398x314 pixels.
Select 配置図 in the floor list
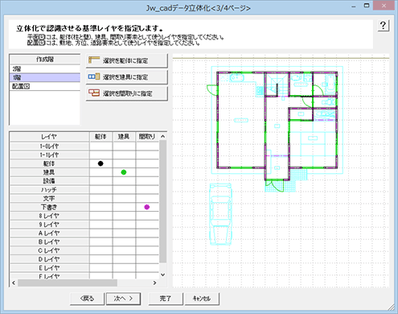click(x=45, y=86)
